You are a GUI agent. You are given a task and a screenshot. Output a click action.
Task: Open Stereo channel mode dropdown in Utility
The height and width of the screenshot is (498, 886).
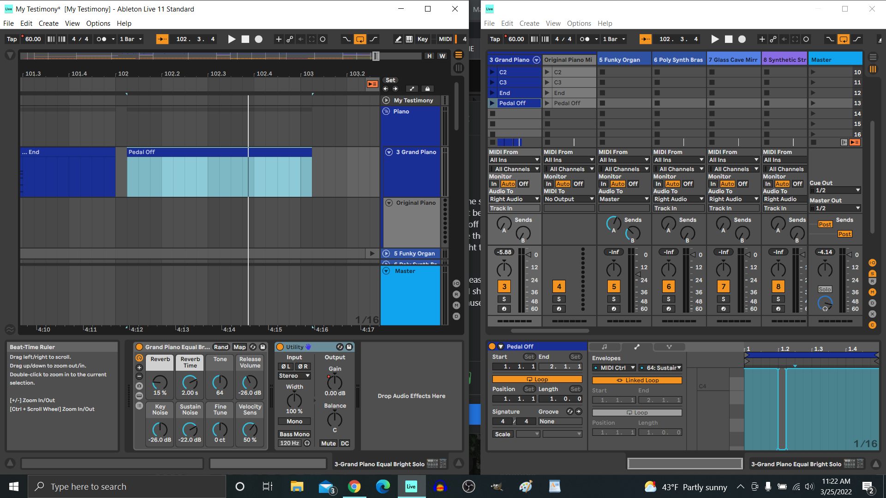(294, 376)
